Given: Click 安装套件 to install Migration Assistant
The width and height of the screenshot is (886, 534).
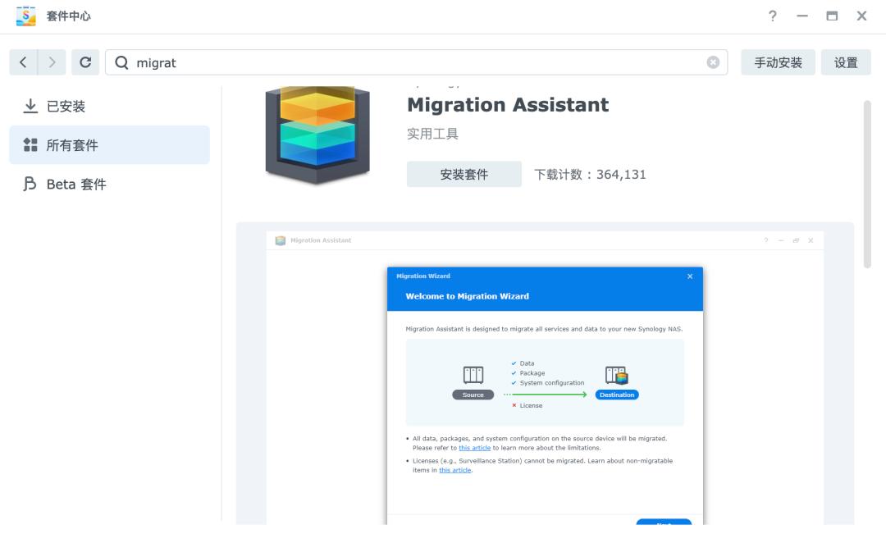Looking at the screenshot, I should (x=464, y=175).
